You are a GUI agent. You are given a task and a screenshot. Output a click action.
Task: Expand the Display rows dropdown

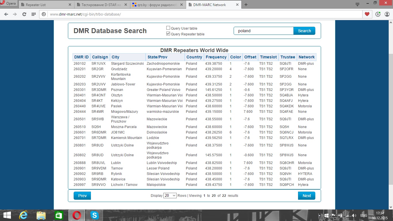pyautogui.click(x=170, y=196)
